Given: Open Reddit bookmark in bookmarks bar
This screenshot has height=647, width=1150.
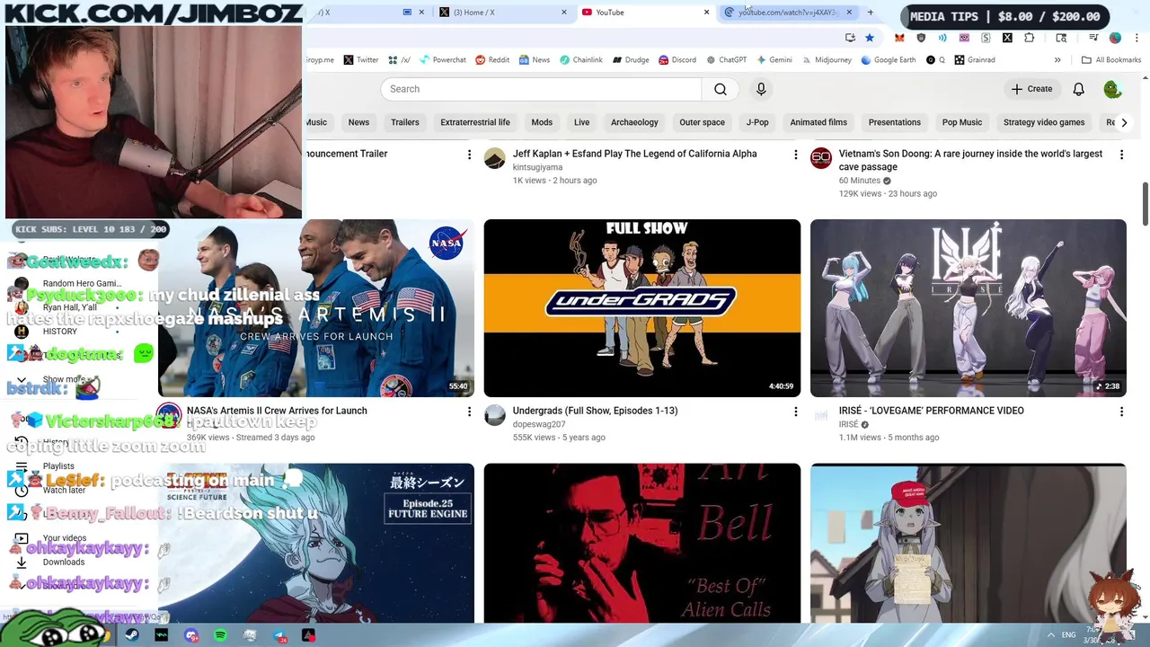Looking at the screenshot, I should click(x=492, y=60).
